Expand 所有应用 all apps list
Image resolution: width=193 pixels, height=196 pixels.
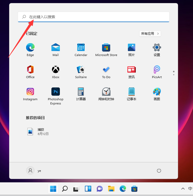150,34
